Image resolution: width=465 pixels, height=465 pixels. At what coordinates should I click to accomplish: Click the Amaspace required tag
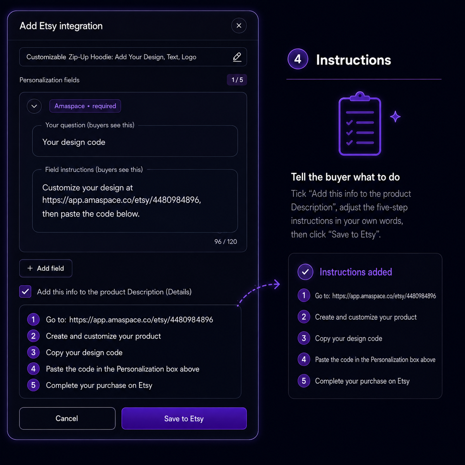point(85,106)
